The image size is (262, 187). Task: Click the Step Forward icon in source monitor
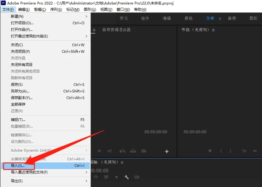pos(99,151)
